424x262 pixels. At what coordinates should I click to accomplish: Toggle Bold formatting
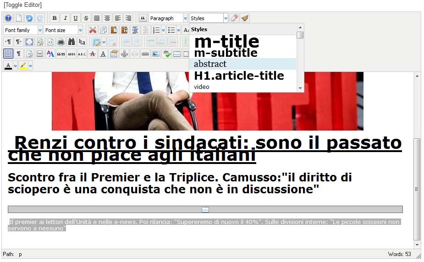[55, 18]
